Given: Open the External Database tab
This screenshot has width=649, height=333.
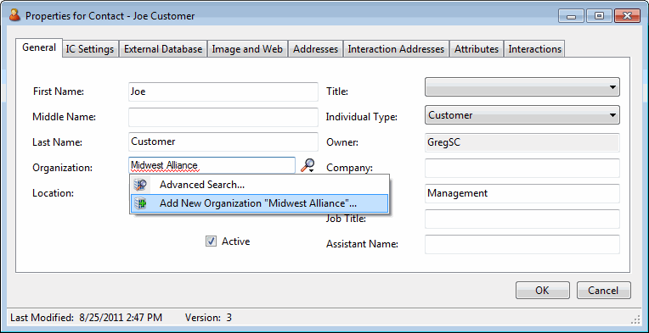Looking at the screenshot, I should (x=163, y=49).
